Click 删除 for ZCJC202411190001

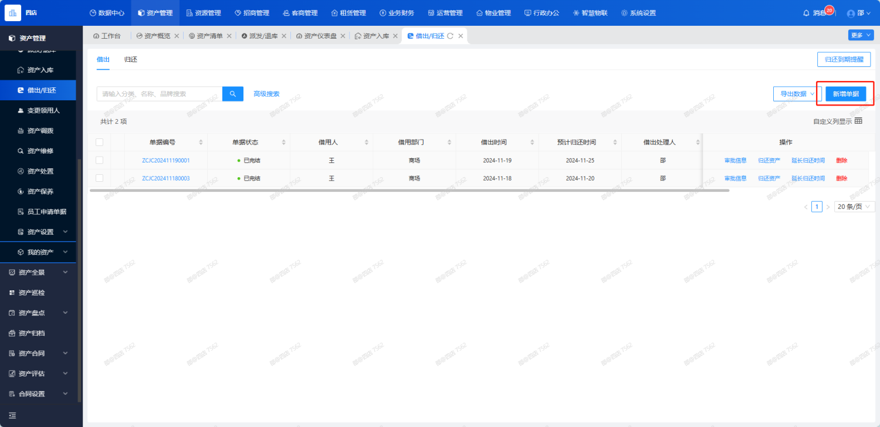coord(841,160)
